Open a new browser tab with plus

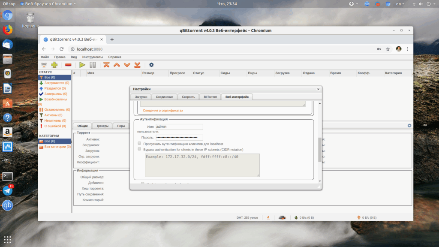[112, 39]
